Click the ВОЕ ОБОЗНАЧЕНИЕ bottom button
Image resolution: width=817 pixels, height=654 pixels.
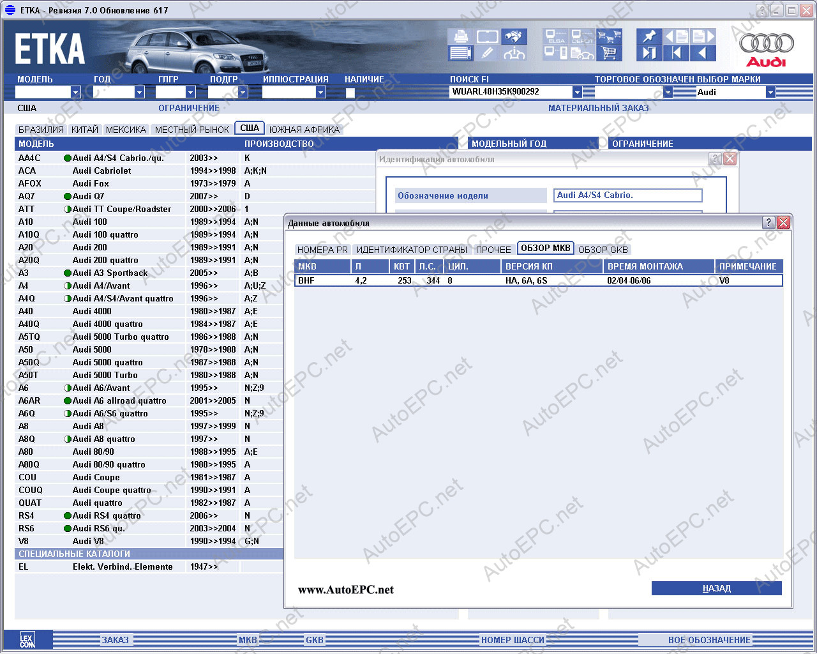tap(709, 640)
